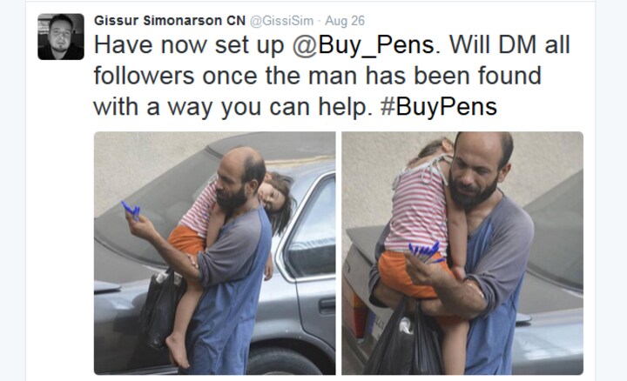Open Gissur Simonarson's profile avatar picture
Viewport: 627px width, 381px height.
pyautogui.click(x=61, y=37)
